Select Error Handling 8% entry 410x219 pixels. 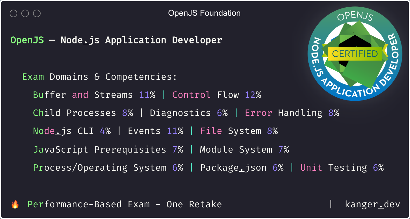(x=292, y=113)
